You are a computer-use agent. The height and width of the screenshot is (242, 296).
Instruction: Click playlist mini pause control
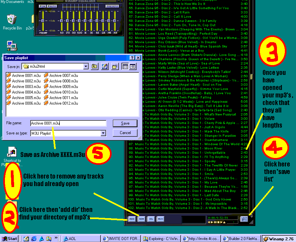(x=215, y=222)
